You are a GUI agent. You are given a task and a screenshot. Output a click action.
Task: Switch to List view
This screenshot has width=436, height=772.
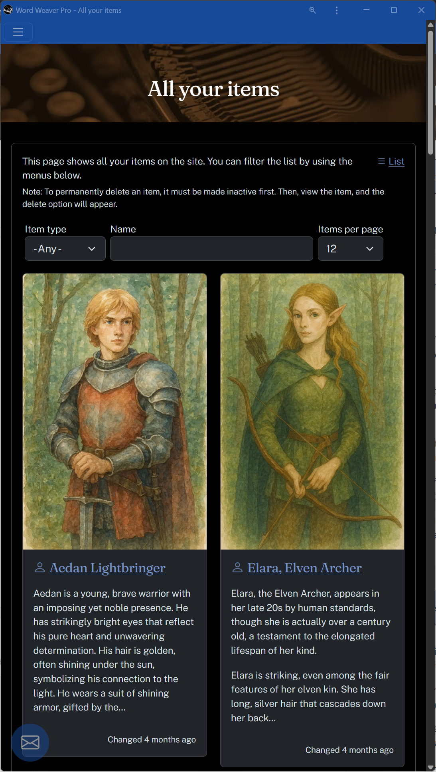[x=397, y=161]
